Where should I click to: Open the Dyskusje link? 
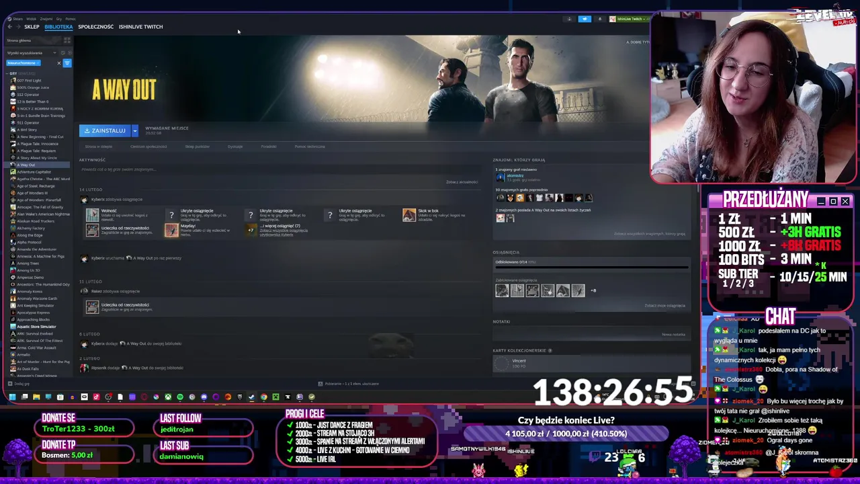[x=235, y=147]
